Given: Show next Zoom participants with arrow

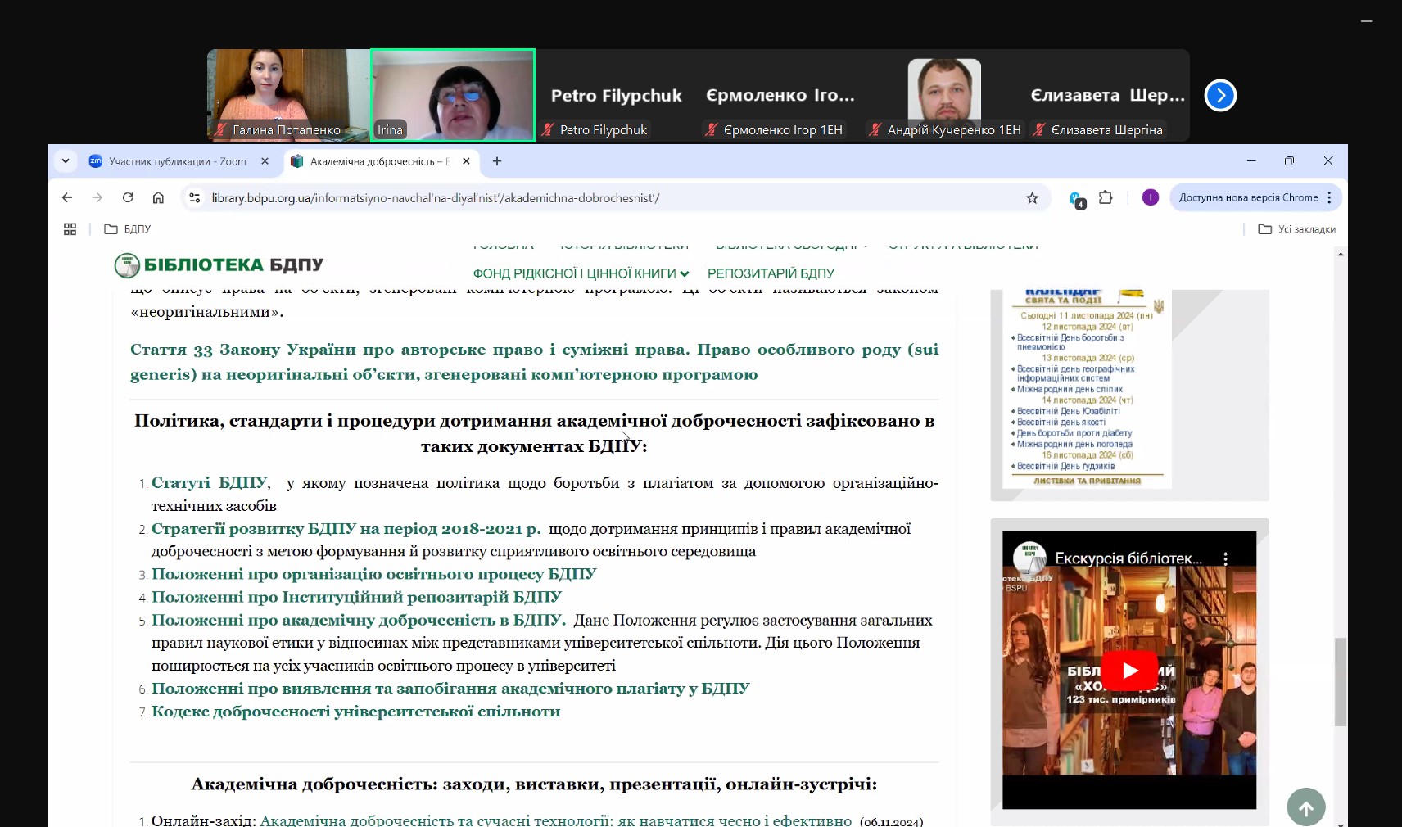Looking at the screenshot, I should pyautogui.click(x=1219, y=95).
